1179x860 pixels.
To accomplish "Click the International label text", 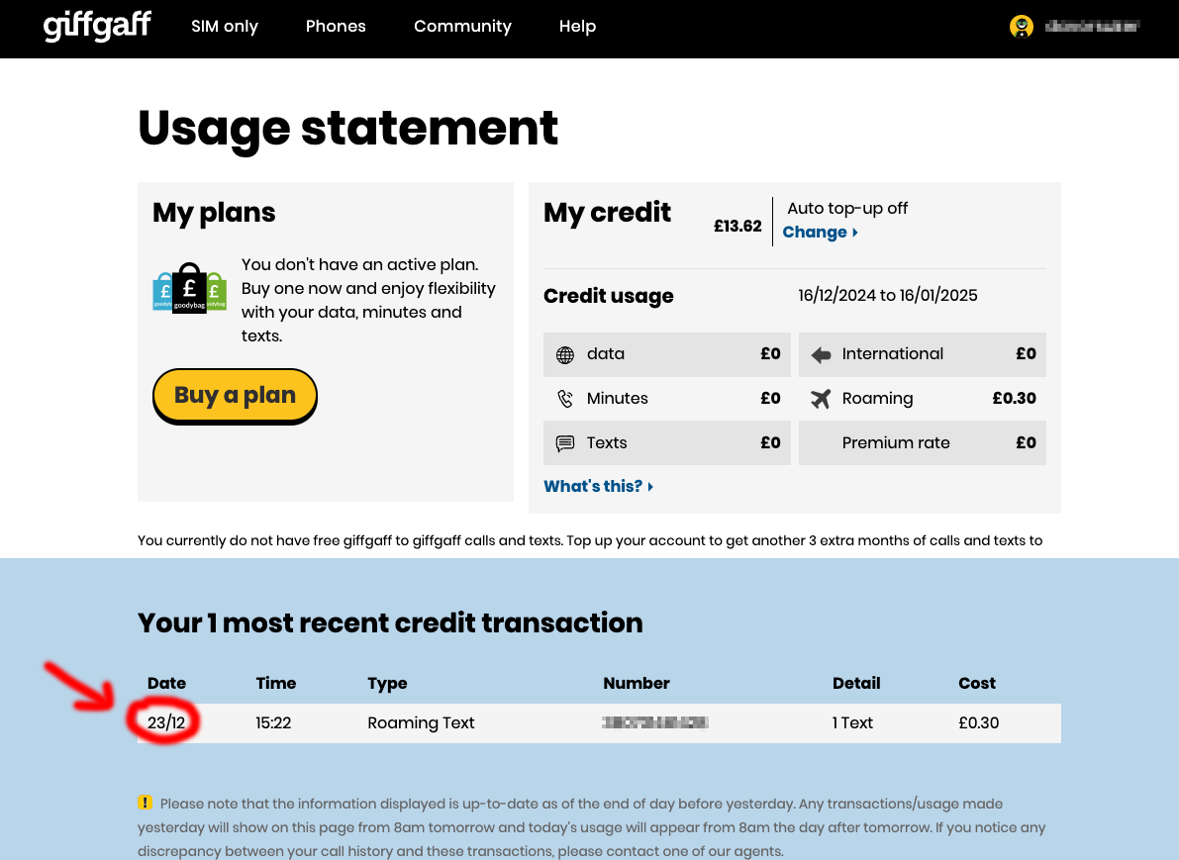I will pyautogui.click(x=893, y=354).
